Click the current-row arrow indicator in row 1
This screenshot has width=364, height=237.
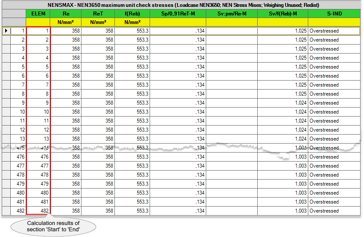[x=6, y=31]
